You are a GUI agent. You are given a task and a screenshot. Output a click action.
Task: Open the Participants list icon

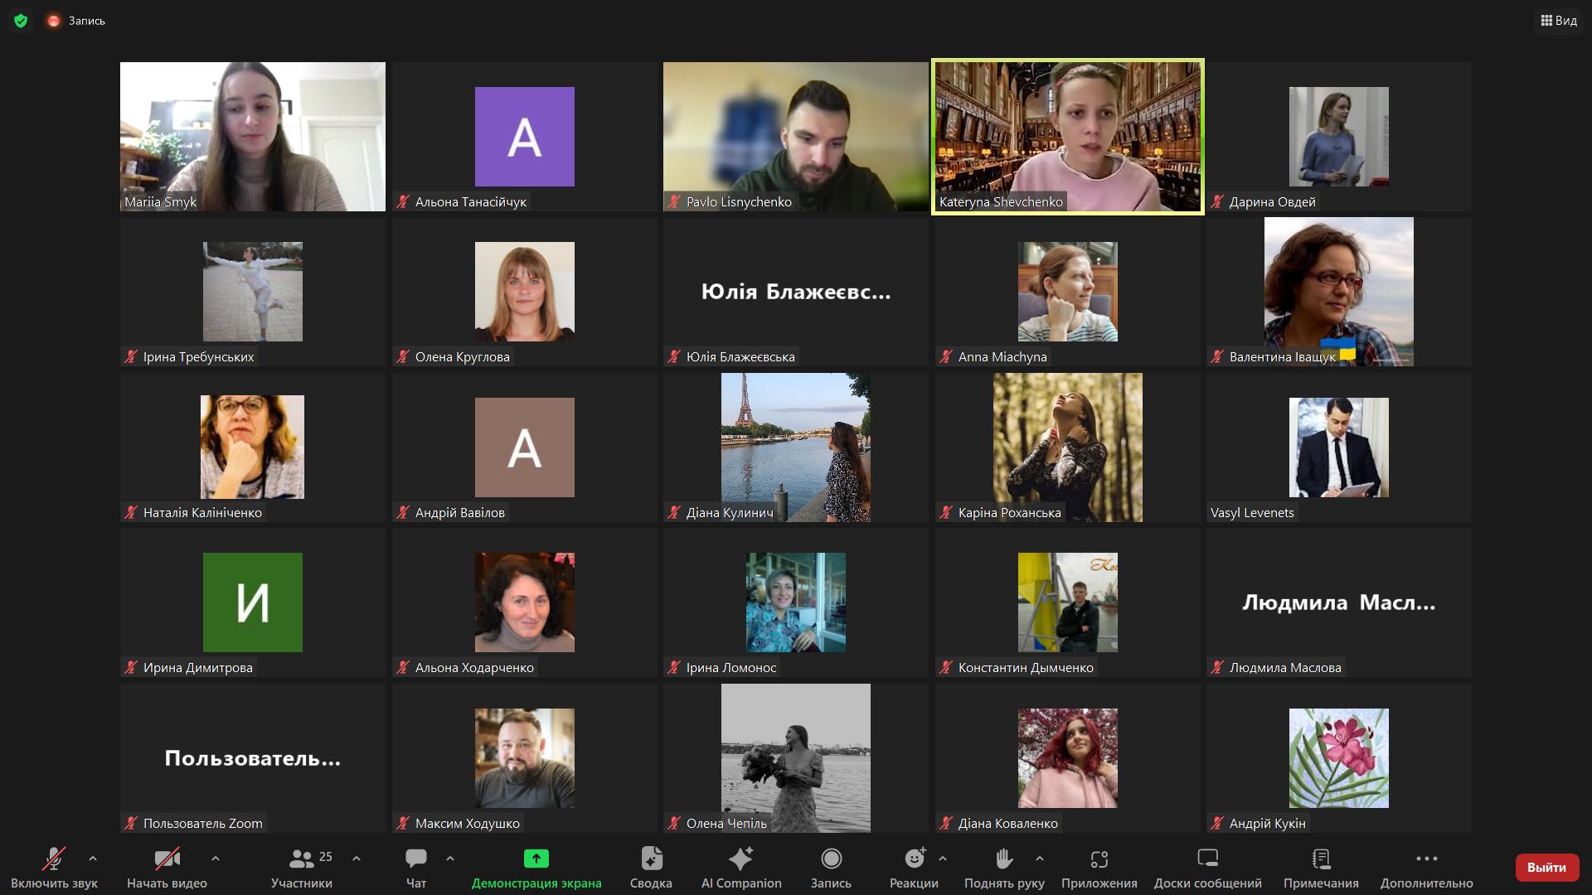click(302, 859)
